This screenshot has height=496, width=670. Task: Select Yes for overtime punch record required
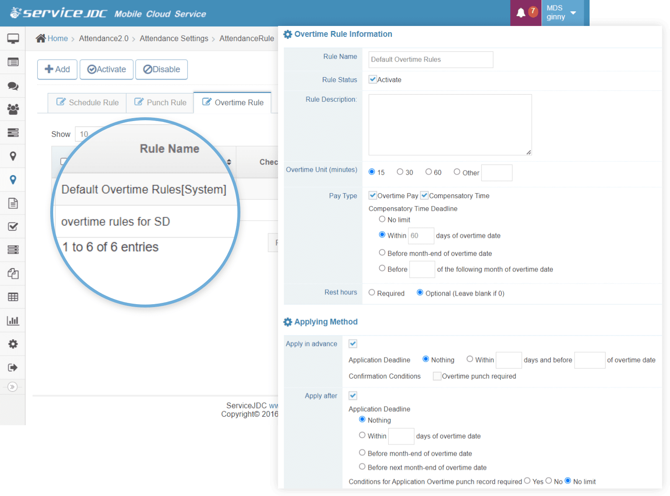(x=527, y=481)
